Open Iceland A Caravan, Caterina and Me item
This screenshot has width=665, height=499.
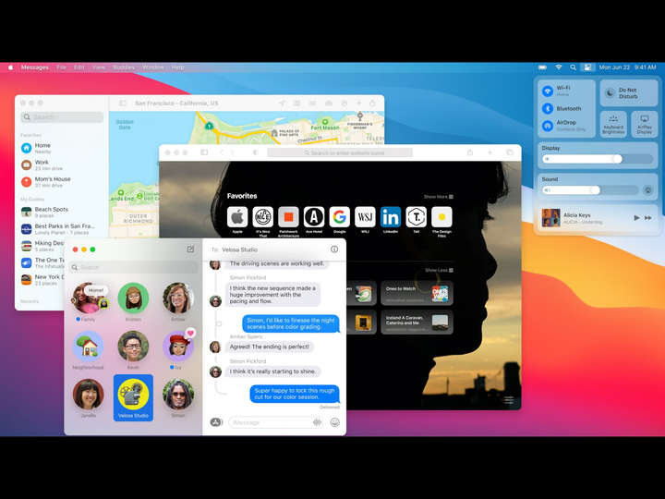click(x=417, y=323)
